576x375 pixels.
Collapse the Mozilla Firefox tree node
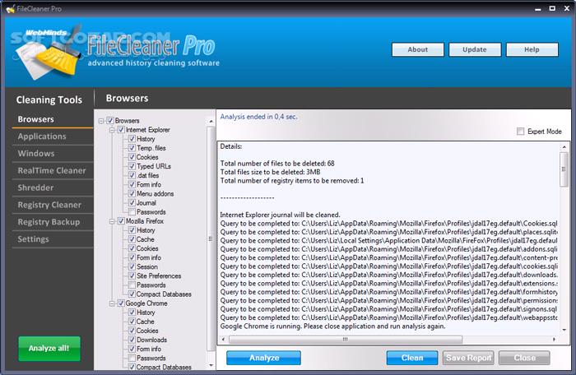(x=112, y=221)
